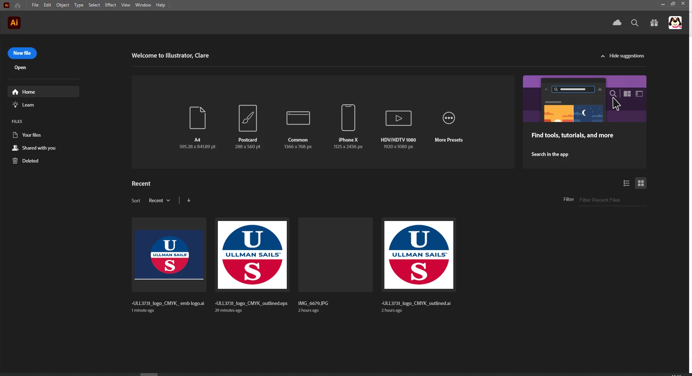Click the Illustrator Ai logo in the header
Image resolution: width=692 pixels, height=376 pixels.
coord(14,23)
